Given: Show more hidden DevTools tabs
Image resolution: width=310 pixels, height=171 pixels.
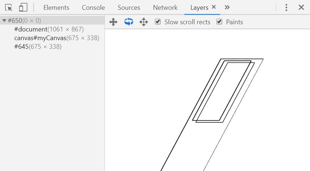Looking at the screenshot, I should (x=227, y=8).
